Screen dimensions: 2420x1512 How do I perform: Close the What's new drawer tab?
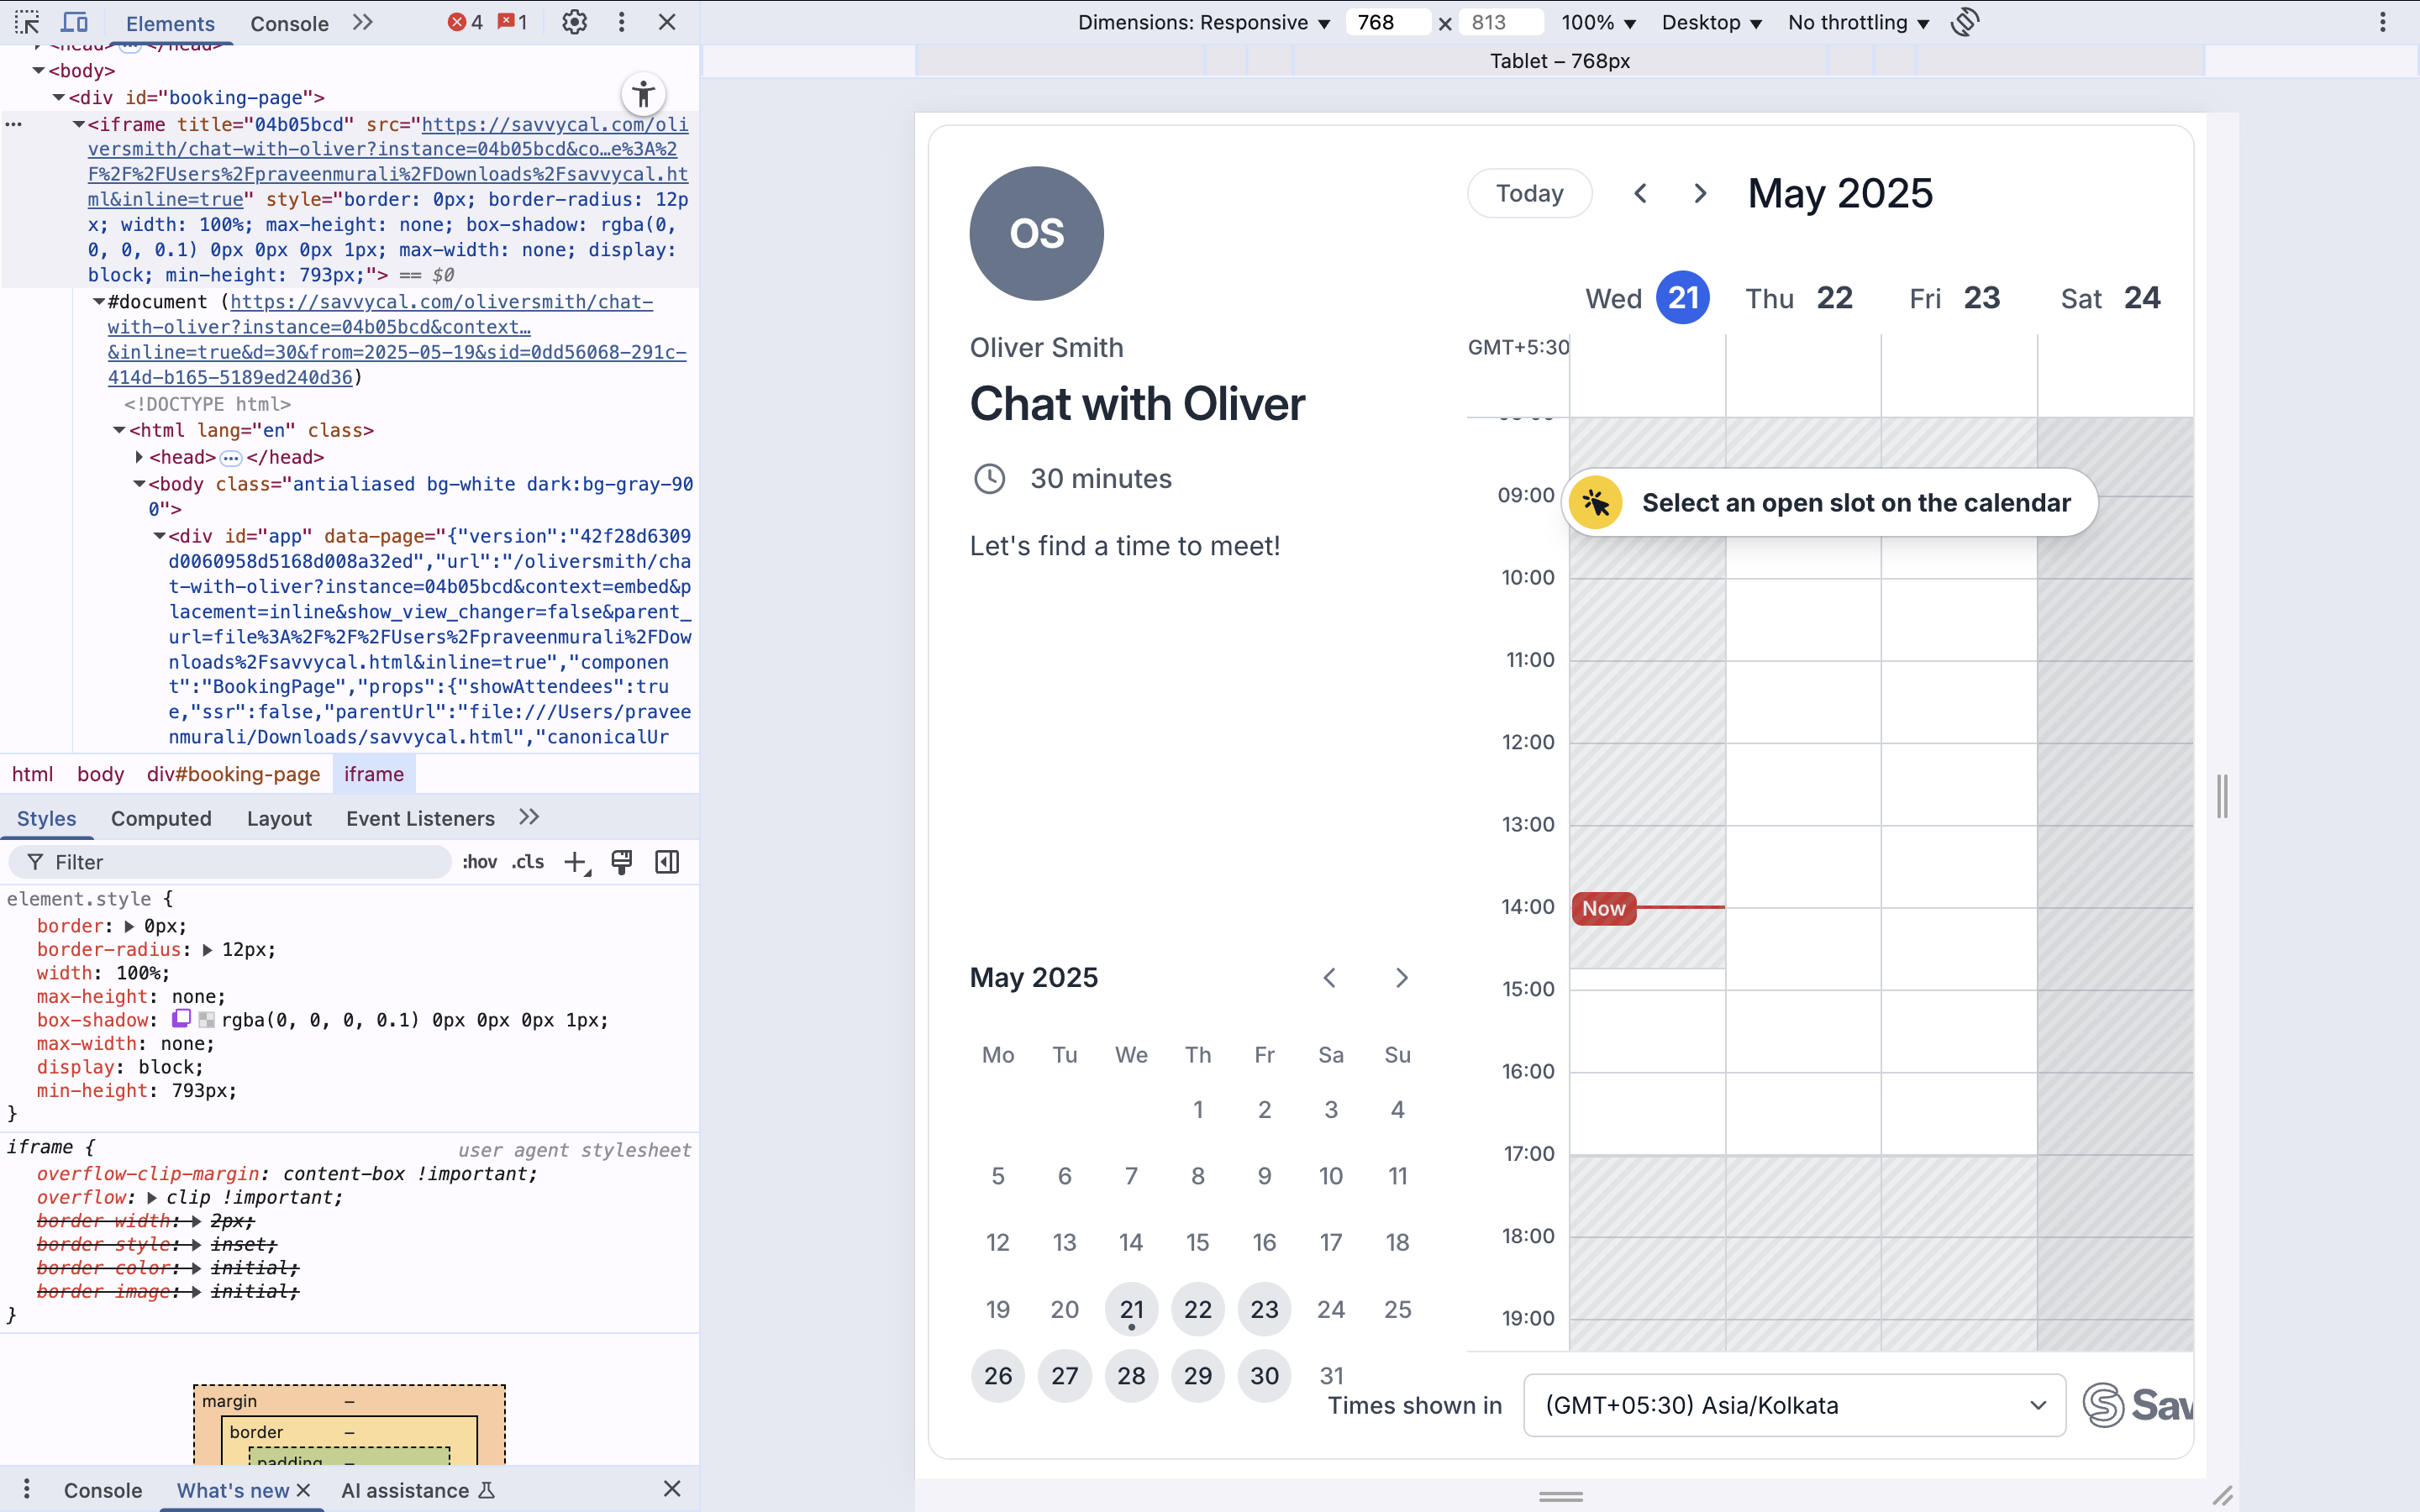(x=304, y=1490)
